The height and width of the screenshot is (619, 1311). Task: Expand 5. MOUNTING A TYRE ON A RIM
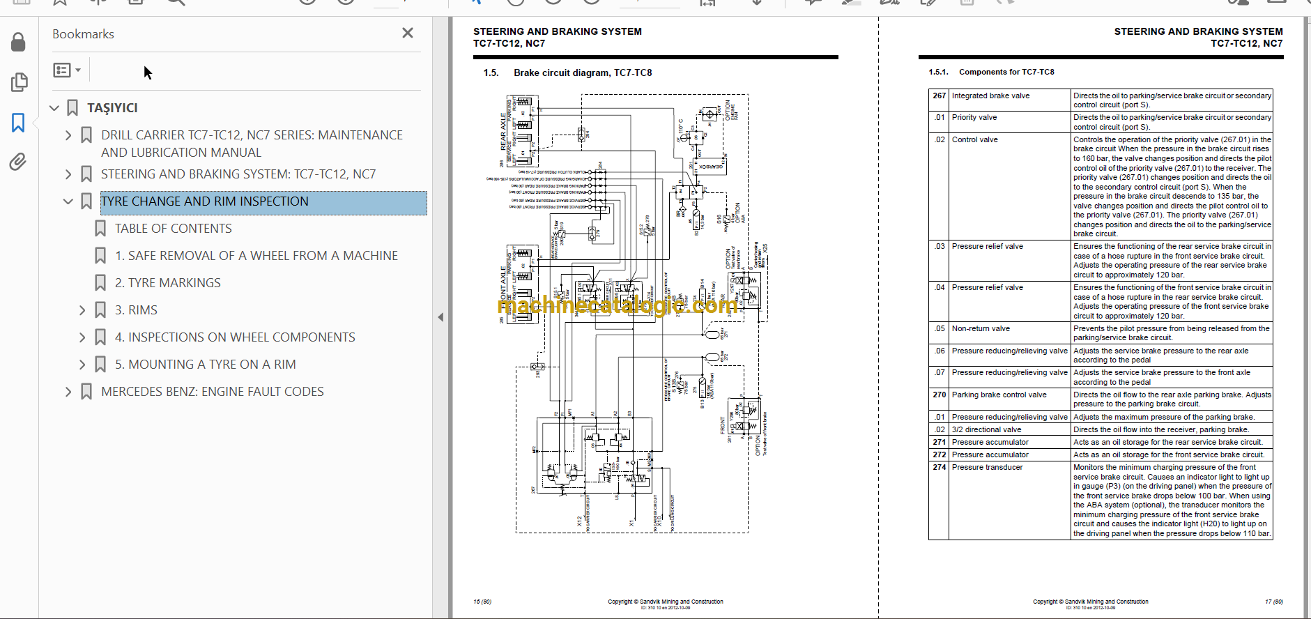pos(82,365)
